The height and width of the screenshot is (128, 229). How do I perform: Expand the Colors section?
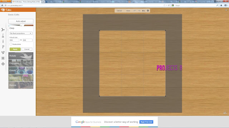21,70
